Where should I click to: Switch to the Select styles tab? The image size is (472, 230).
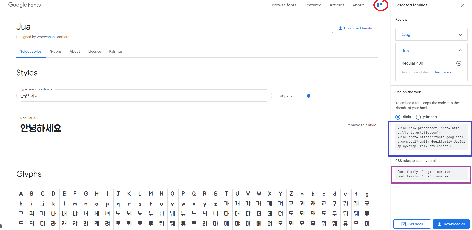31,51
